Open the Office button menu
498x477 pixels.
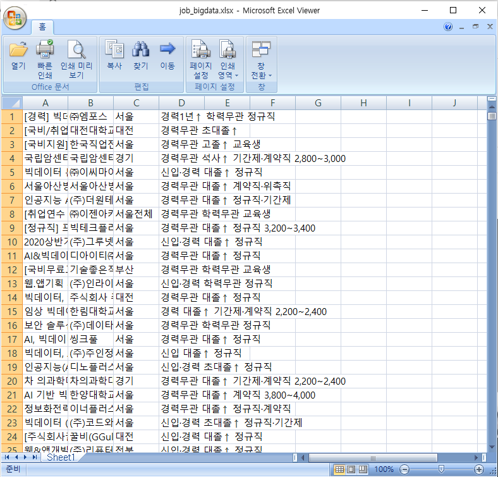15,18
